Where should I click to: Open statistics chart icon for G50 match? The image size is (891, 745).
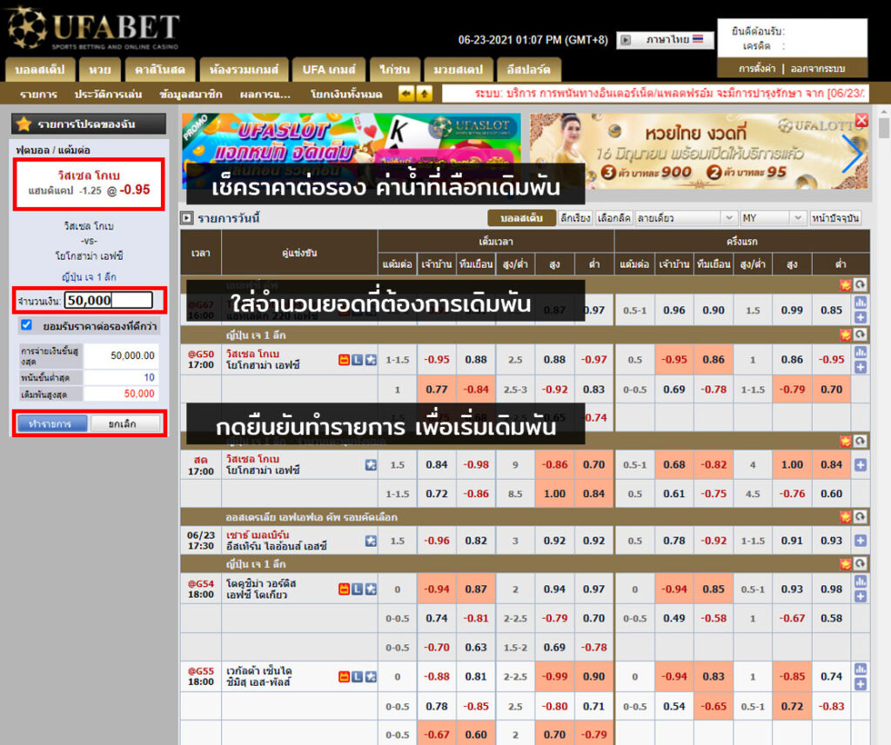click(x=861, y=352)
